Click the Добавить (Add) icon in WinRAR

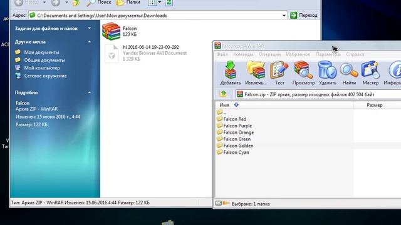(x=231, y=72)
